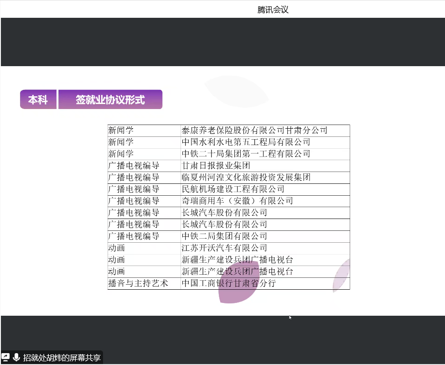Click the first 动画 major cell
This screenshot has height=365, width=445.
pyautogui.click(x=114, y=248)
